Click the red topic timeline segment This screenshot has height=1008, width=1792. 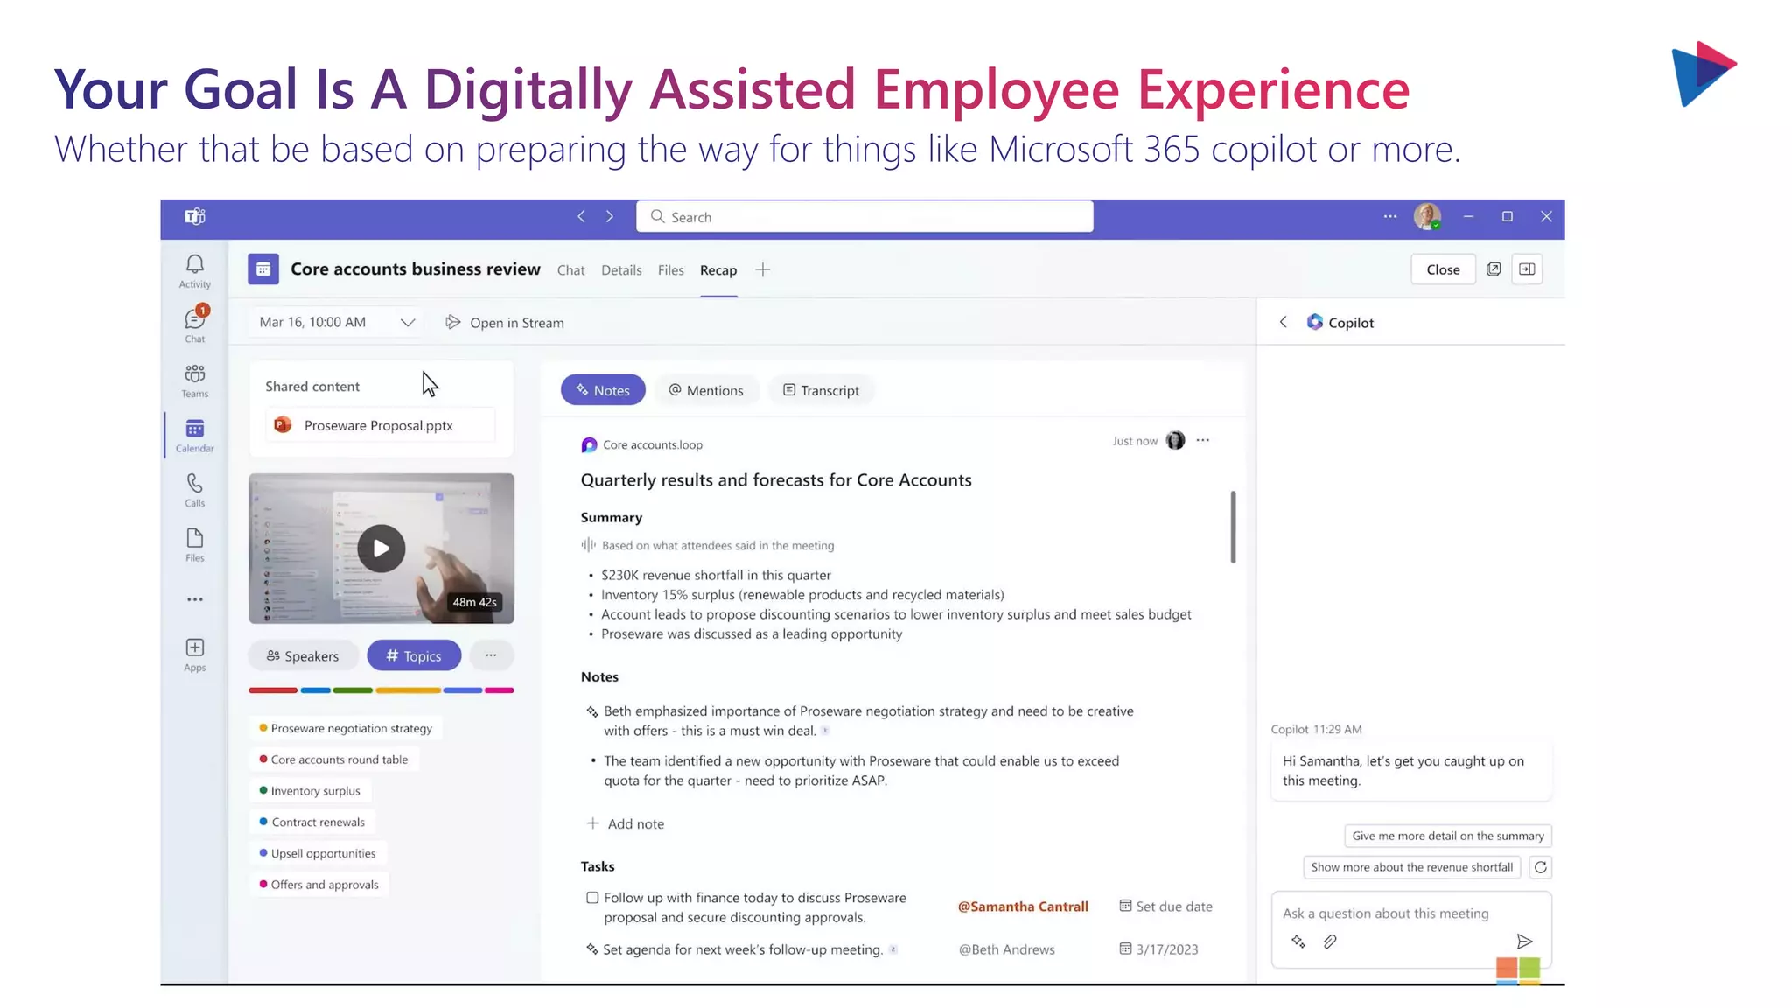click(273, 690)
